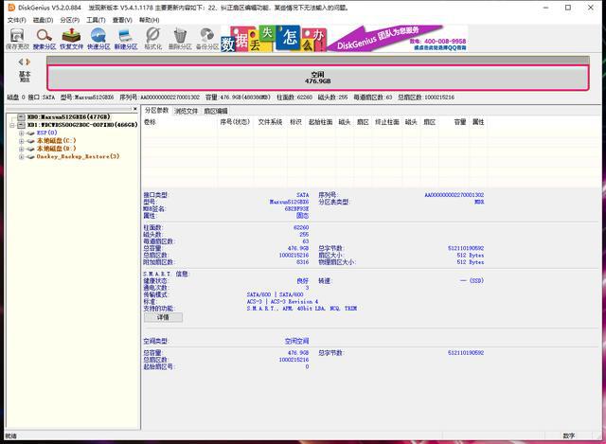This screenshot has height=444, width=606.
Task: Open the 搜索分区 search partition tool
Action: point(45,39)
